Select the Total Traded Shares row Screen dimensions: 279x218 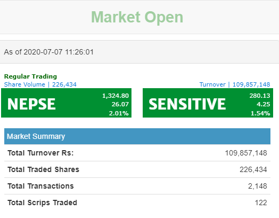pos(137,169)
